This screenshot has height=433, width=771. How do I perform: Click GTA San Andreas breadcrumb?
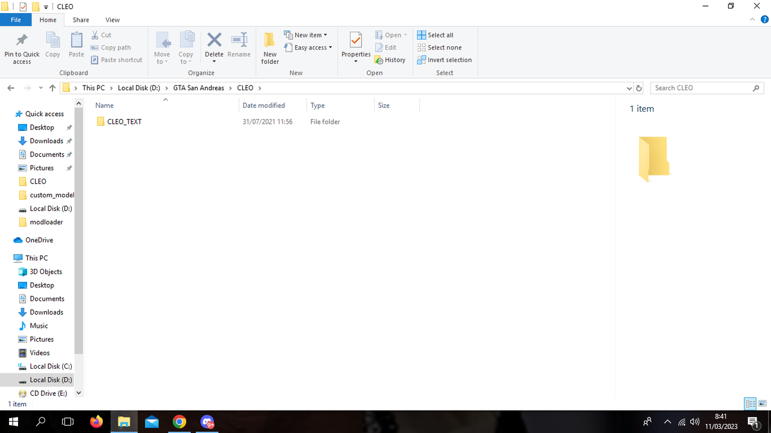click(x=198, y=88)
